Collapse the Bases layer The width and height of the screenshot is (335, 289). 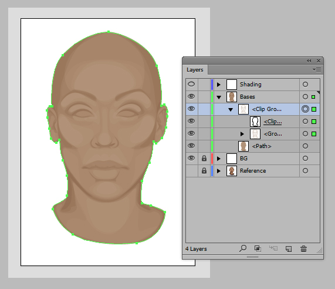219,97
